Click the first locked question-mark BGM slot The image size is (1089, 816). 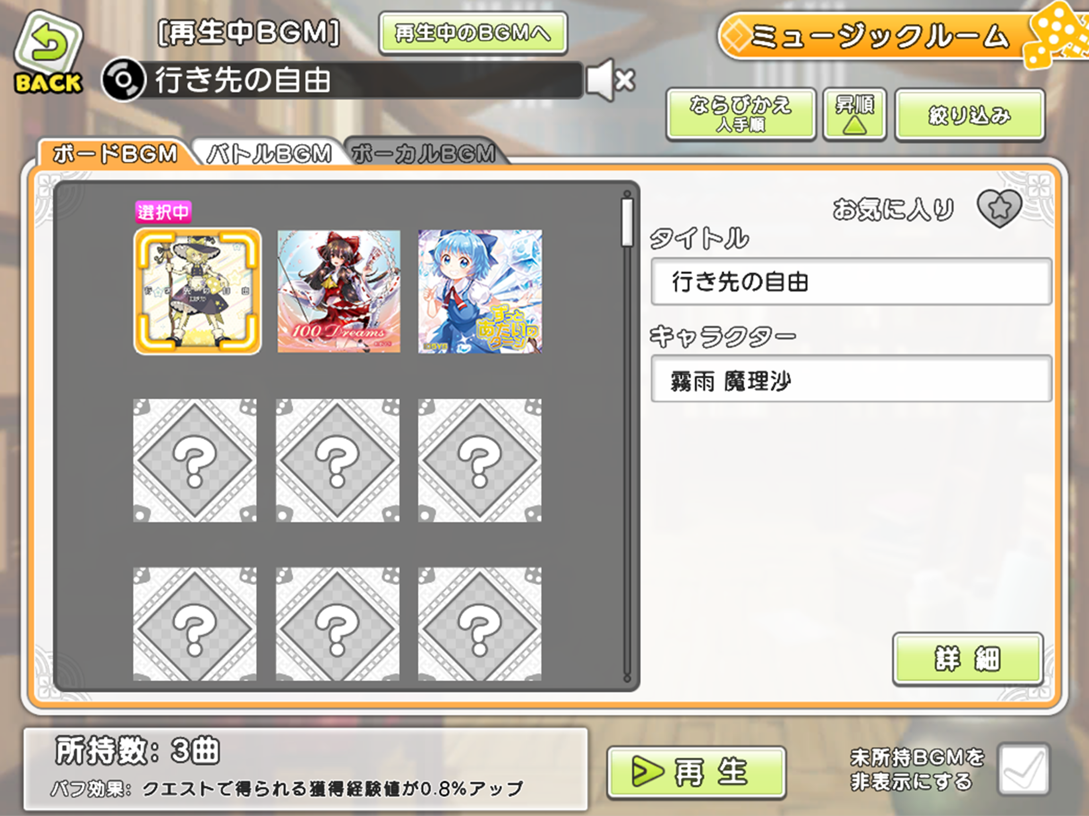click(195, 460)
